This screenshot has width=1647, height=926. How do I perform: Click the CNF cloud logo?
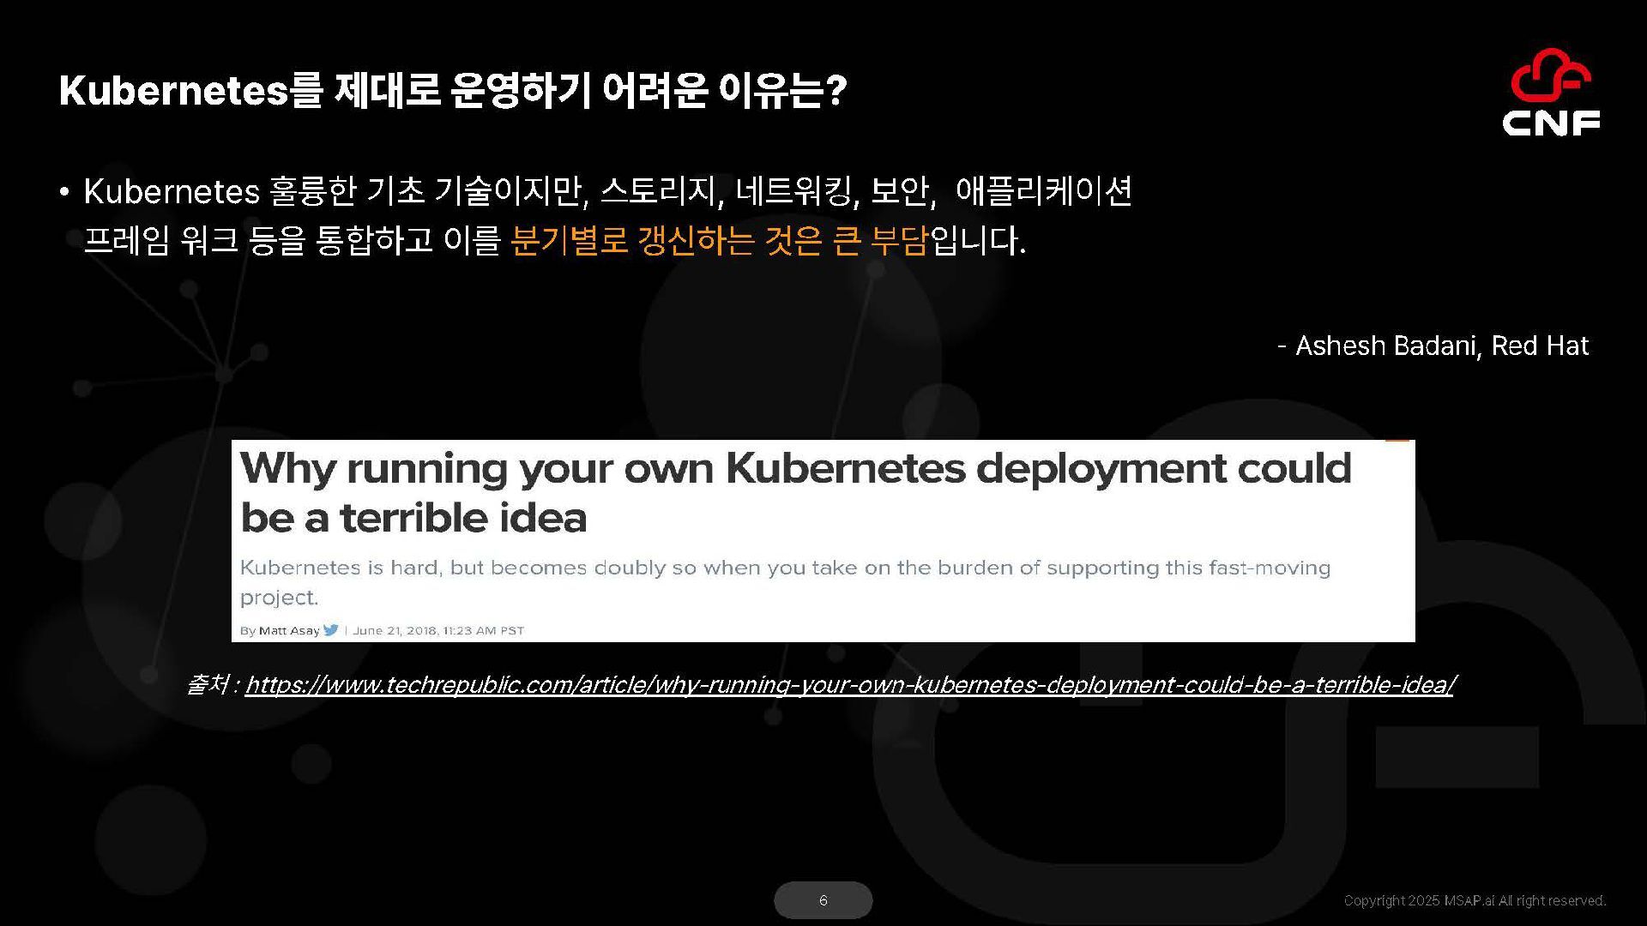(1551, 92)
